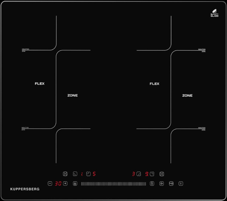The height and width of the screenshot is (201, 227).
Task: Enable the Boost (B) function
Action: click(x=152, y=184)
